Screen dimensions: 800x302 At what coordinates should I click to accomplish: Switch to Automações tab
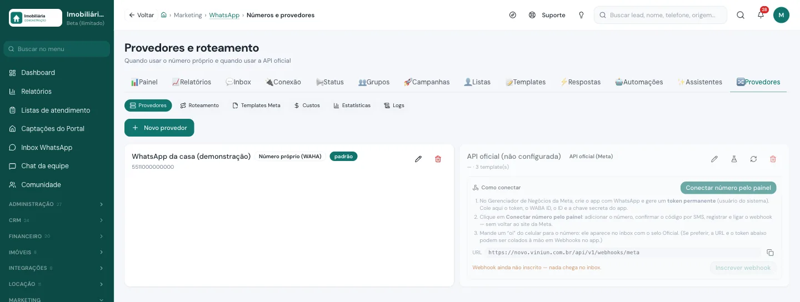(639, 82)
